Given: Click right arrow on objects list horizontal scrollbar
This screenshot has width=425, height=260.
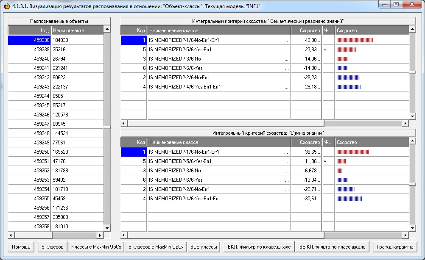Looking at the screenshot, I should pos(100,235).
